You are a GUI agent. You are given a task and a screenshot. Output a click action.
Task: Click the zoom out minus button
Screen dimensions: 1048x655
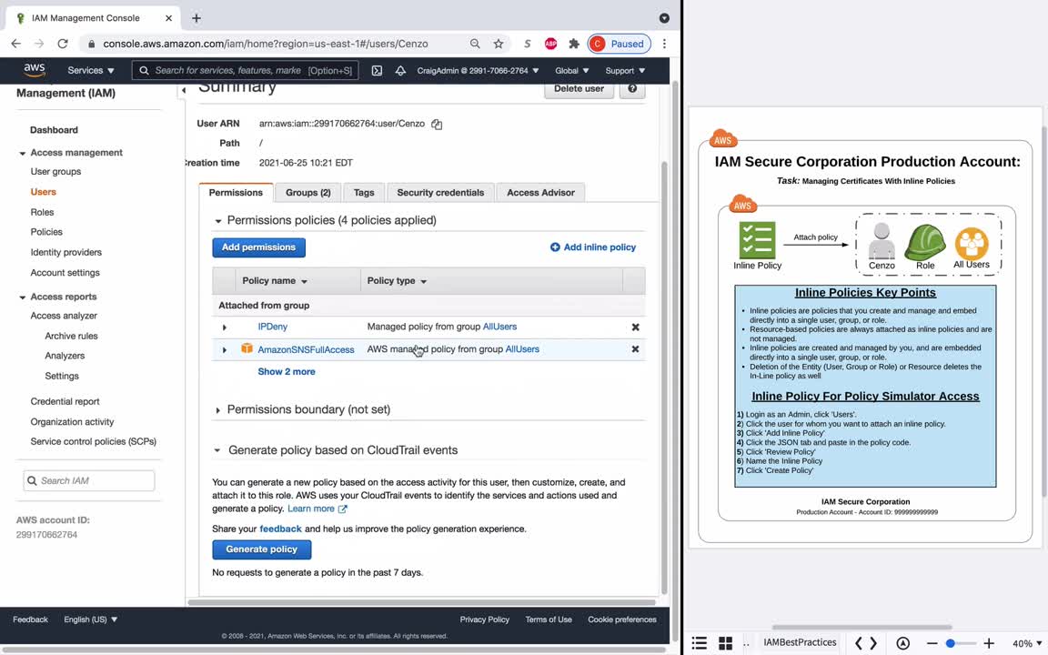click(932, 643)
